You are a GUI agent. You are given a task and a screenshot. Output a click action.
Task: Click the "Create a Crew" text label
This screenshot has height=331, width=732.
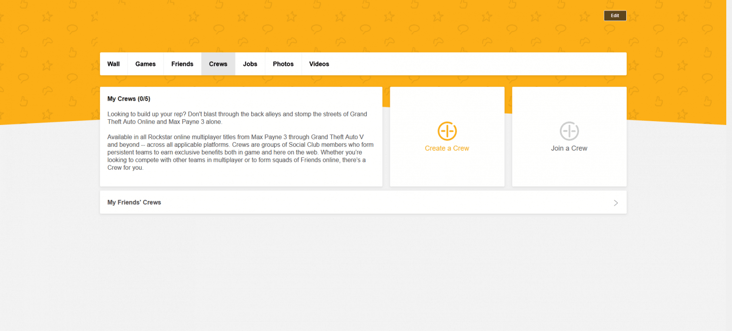coord(447,148)
